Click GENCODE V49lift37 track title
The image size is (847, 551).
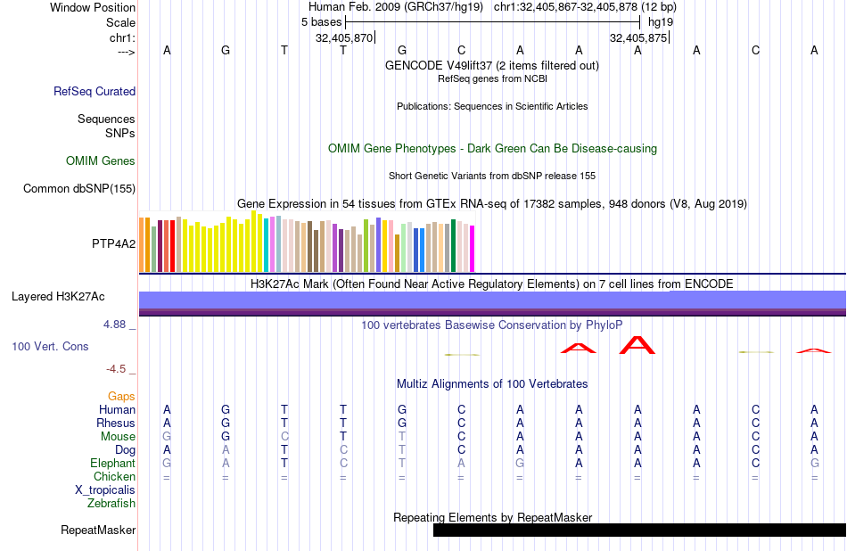[x=491, y=65]
